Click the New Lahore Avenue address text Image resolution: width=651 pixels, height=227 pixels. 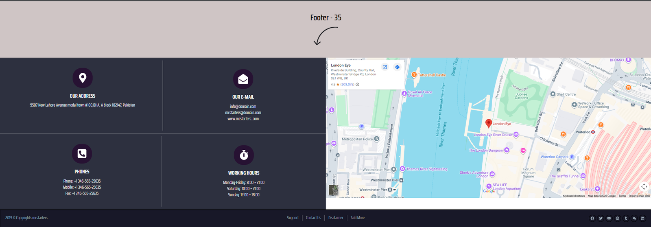coord(83,105)
